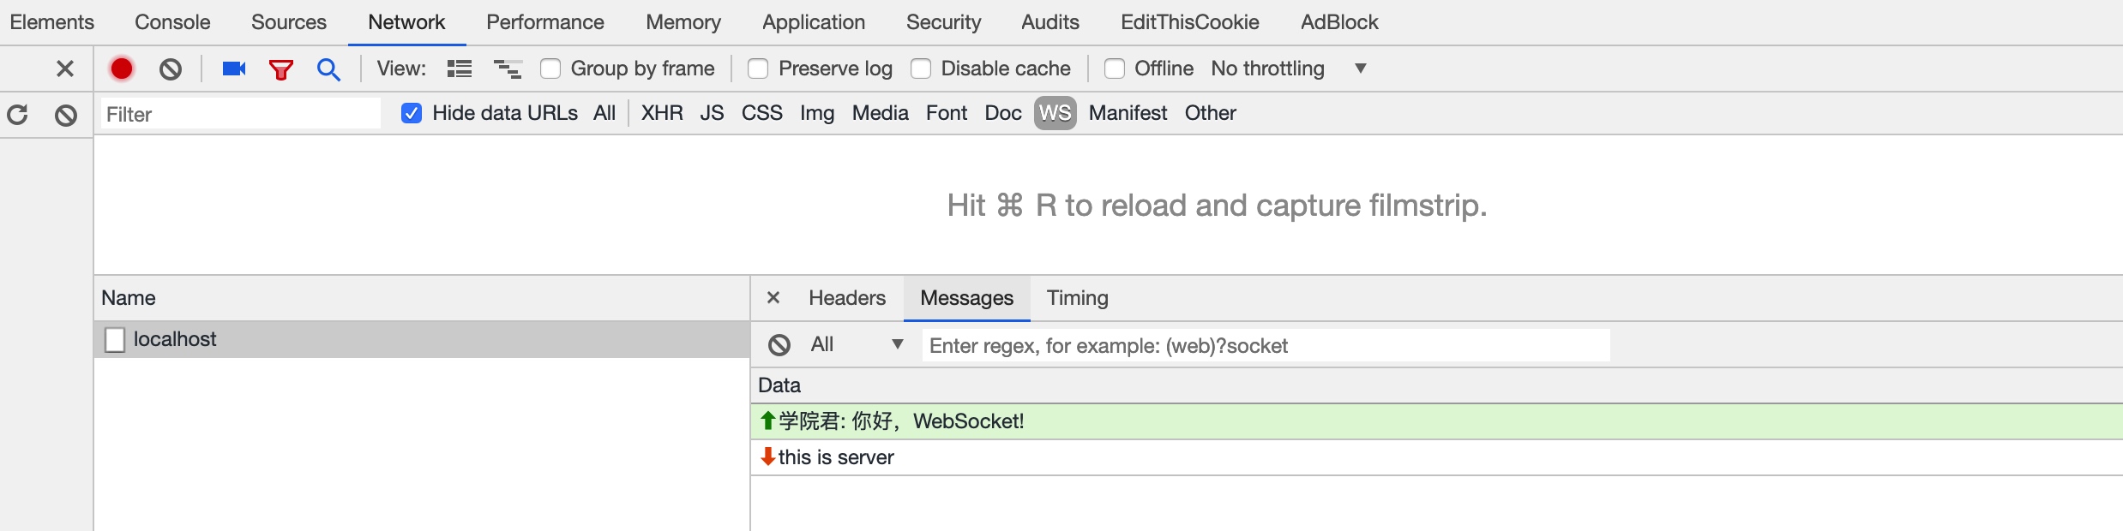This screenshot has width=2123, height=531.
Task: Enable the Preserve log checkbox
Action: pos(758,69)
